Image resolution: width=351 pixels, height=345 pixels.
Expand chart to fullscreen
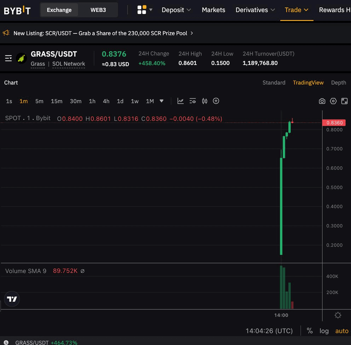point(344,101)
